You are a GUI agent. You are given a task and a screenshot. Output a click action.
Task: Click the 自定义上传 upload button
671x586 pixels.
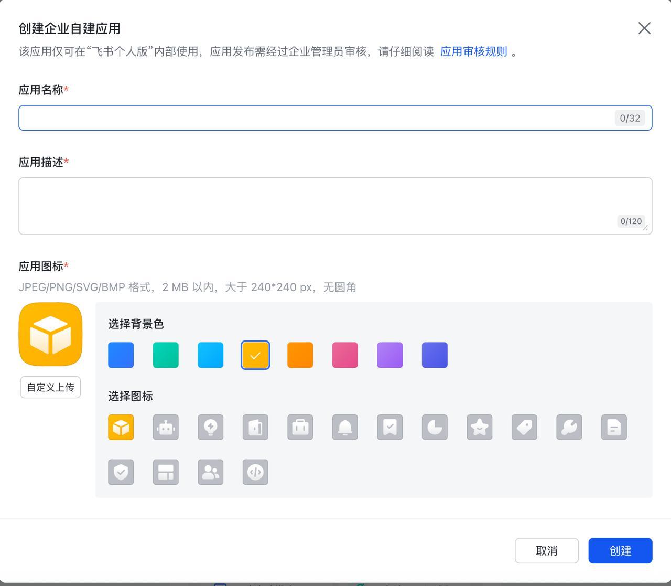tap(50, 387)
